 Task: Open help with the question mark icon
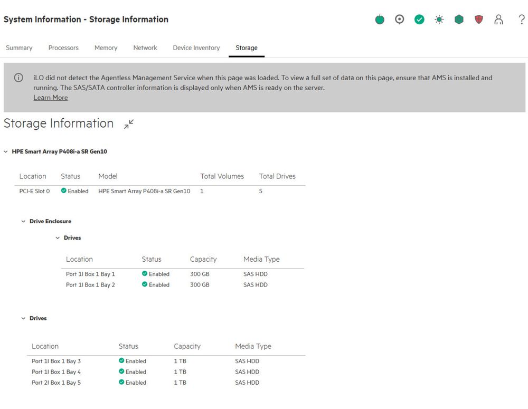tap(522, 19)
